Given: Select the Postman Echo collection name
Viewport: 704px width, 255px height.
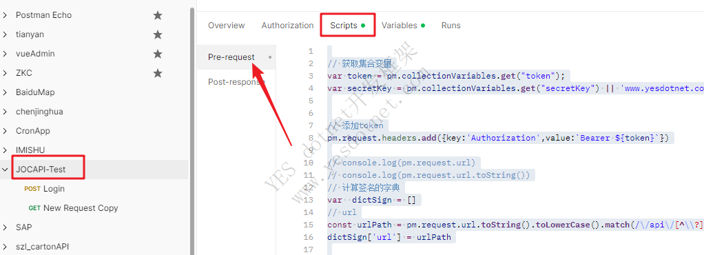Looking at the screenshot, I should coord(43,15).
